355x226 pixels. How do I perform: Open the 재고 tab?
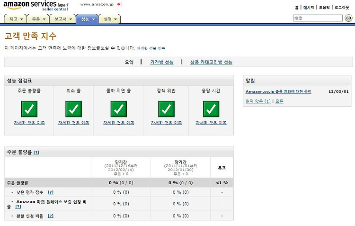(16, 19)
